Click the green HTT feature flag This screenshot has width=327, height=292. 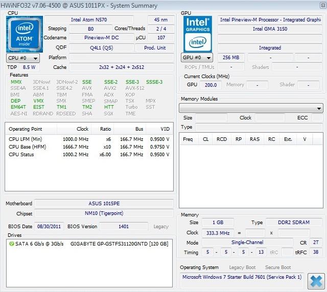pyautogui.click(x=109, y=107)
